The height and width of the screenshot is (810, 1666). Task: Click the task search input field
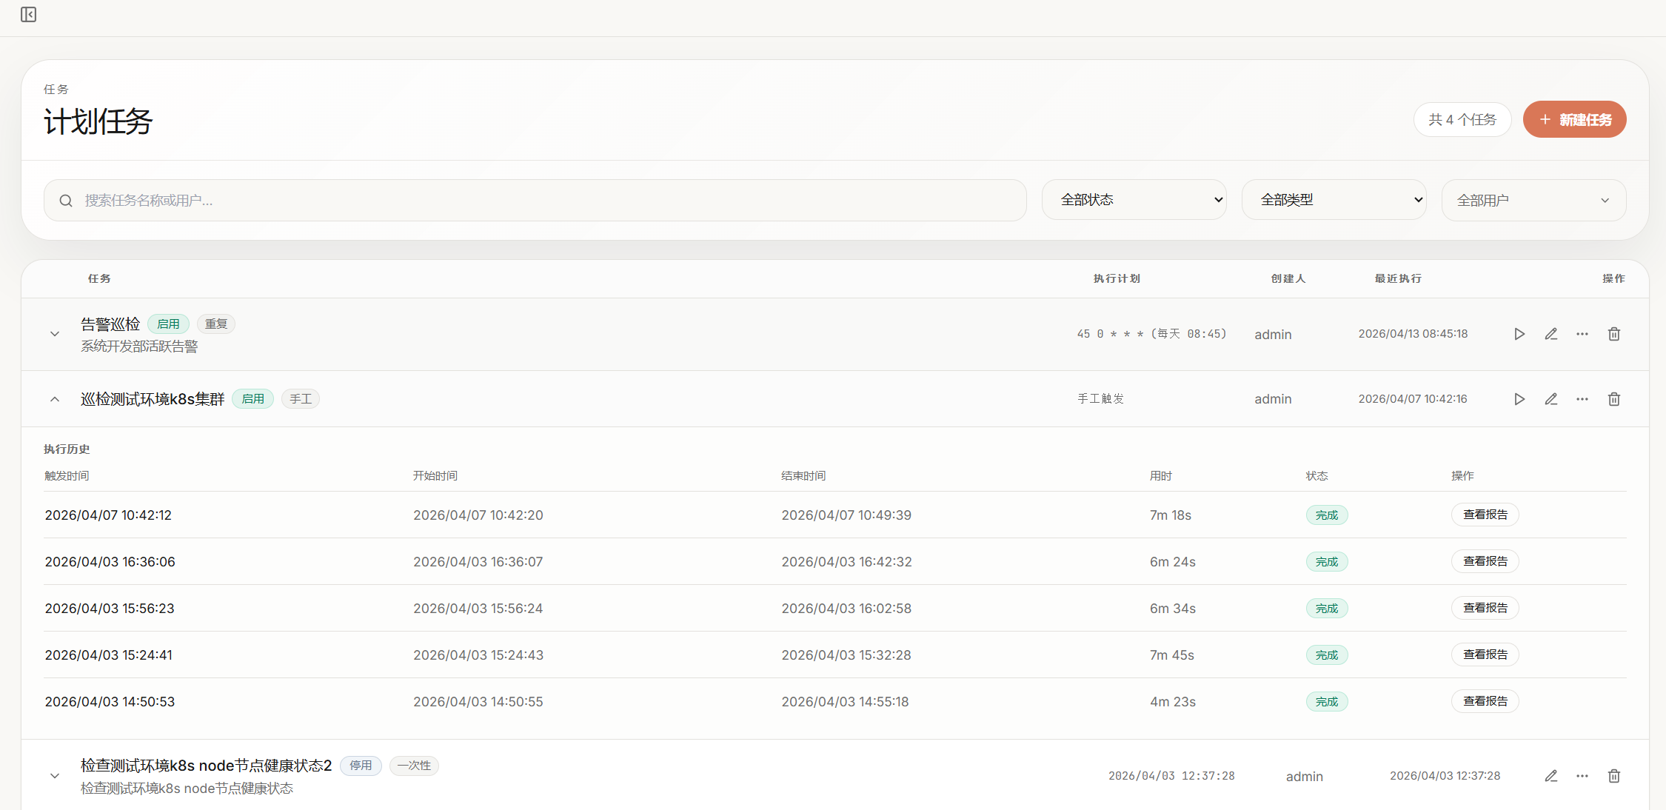pos(535,200)
